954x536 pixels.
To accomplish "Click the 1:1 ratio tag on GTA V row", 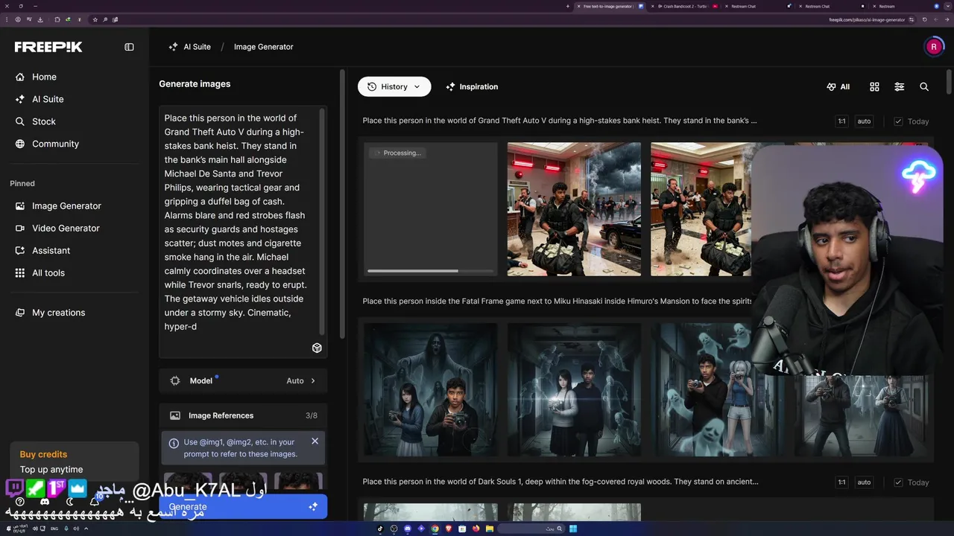I will coord(841,121).
